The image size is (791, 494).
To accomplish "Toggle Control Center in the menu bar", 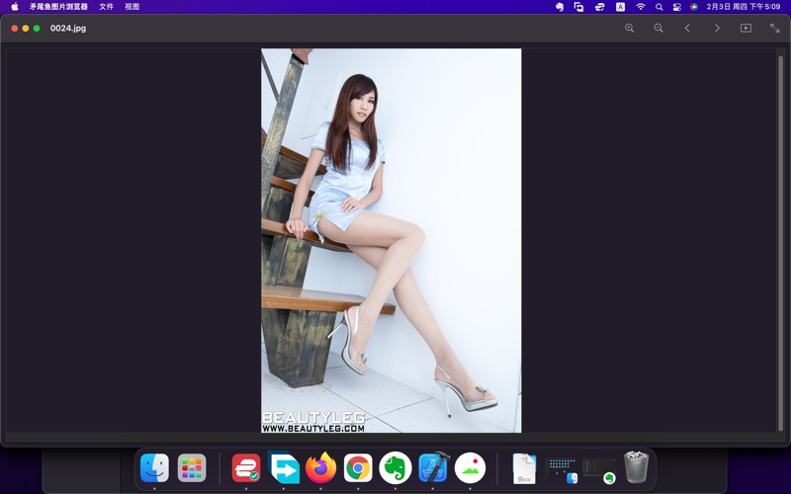I will pyautogui.click(x=676, y=7).
